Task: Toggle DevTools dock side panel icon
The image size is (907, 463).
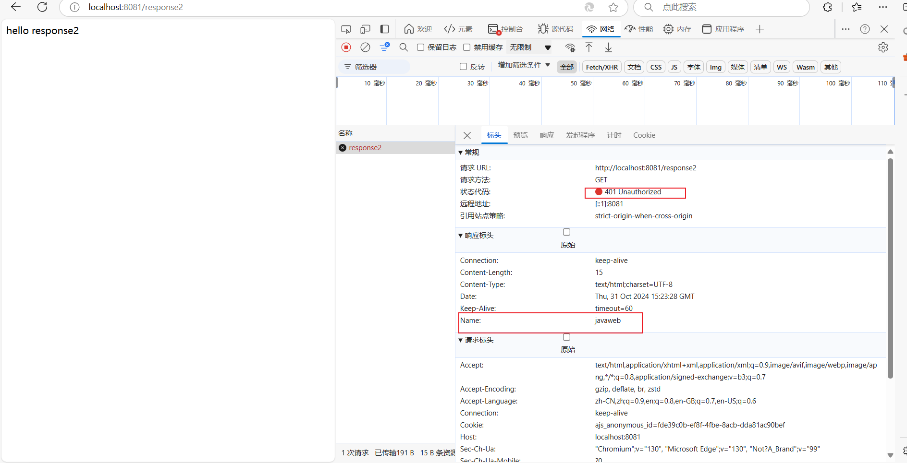Action: (x=384, y=29)
